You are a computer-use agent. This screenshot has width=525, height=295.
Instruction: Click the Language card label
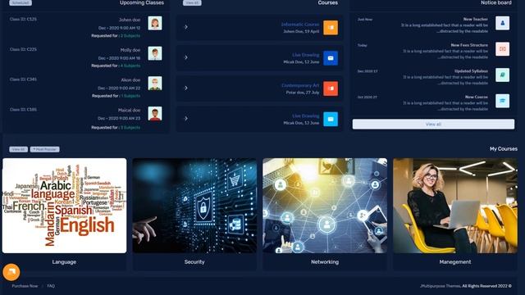(x=64, y=262)
